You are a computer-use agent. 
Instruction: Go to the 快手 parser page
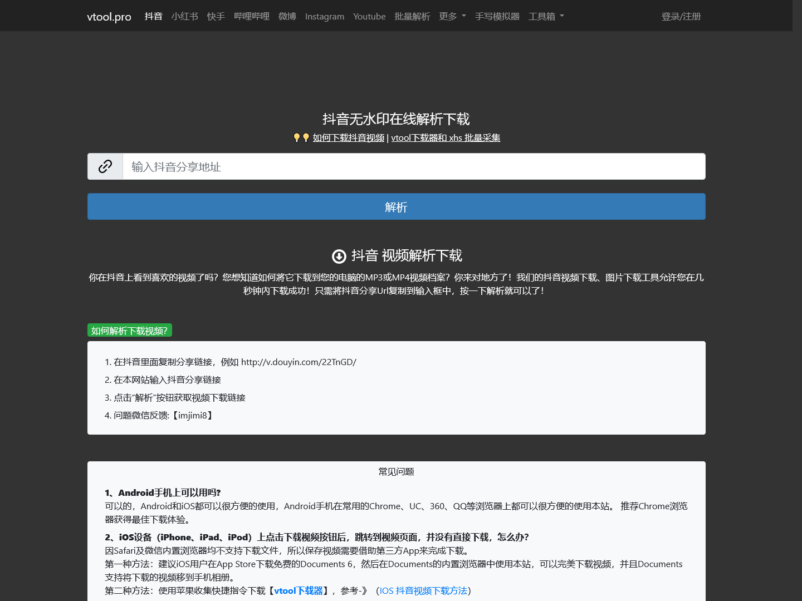coord(216,16)
